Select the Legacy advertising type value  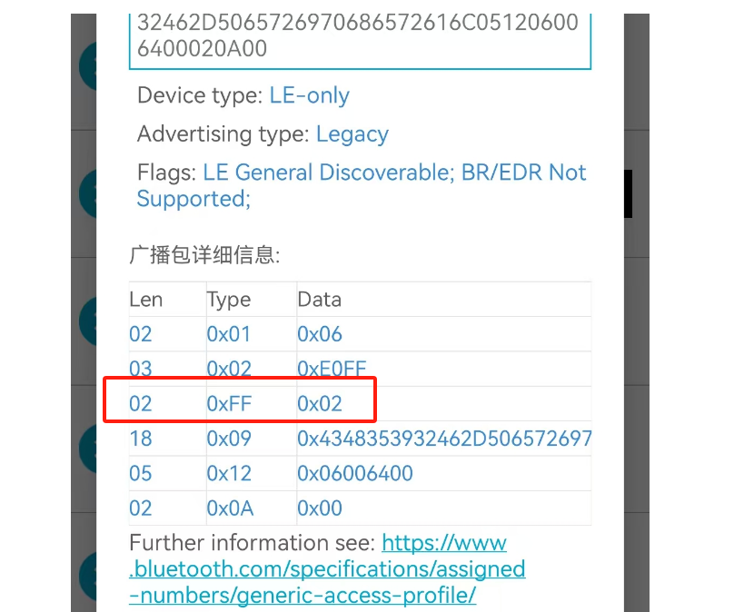click(x=352, y=134)
